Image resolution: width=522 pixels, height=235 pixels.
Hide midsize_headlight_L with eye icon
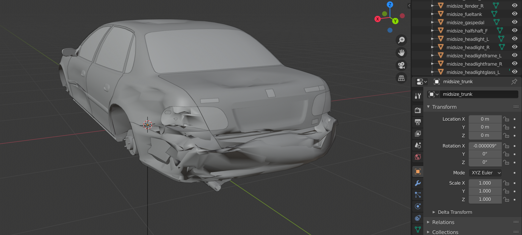(515, 39)
